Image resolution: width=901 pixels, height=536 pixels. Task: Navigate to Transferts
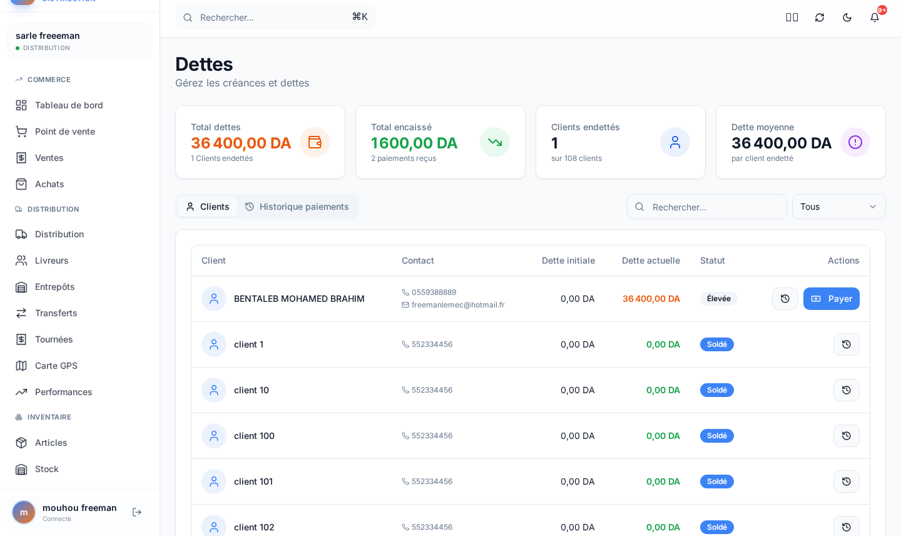(x=79, y=313)
